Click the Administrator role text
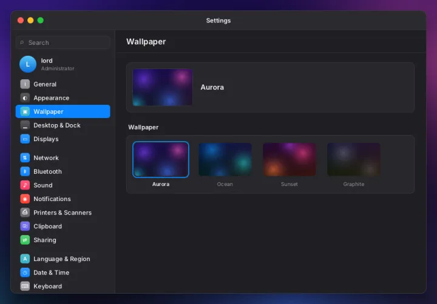The height and width of the screenshot is (304, 437). pyautogui.click(x=58, y=68)
